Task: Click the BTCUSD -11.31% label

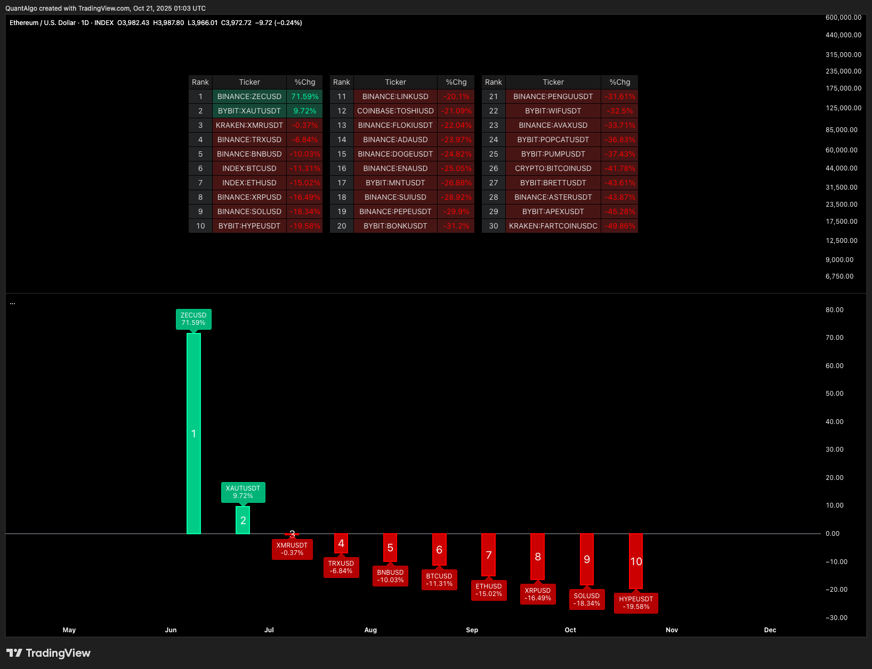Action: point(439,580)
